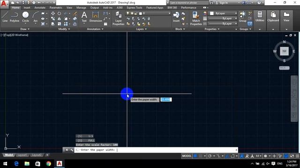Image resolution: width=300 pixels, height=168 pixels.
Task: Open the annotation scale 1:1 dropdown
Action: (x=258, y=156)
